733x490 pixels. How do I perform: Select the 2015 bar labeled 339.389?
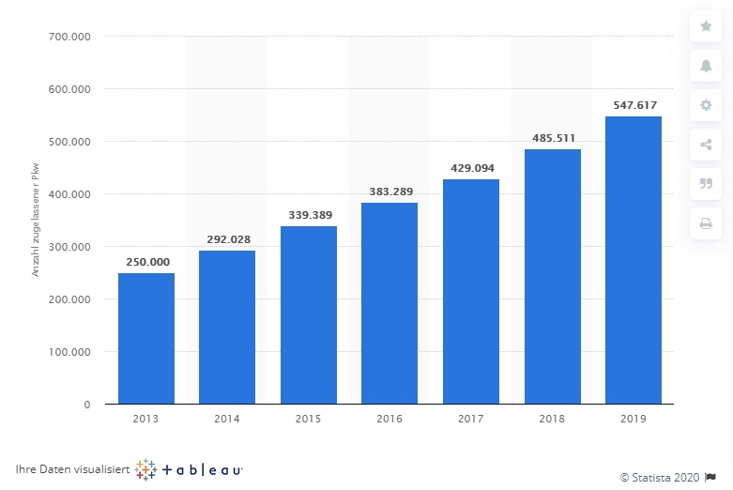click(x=309, y=315)
